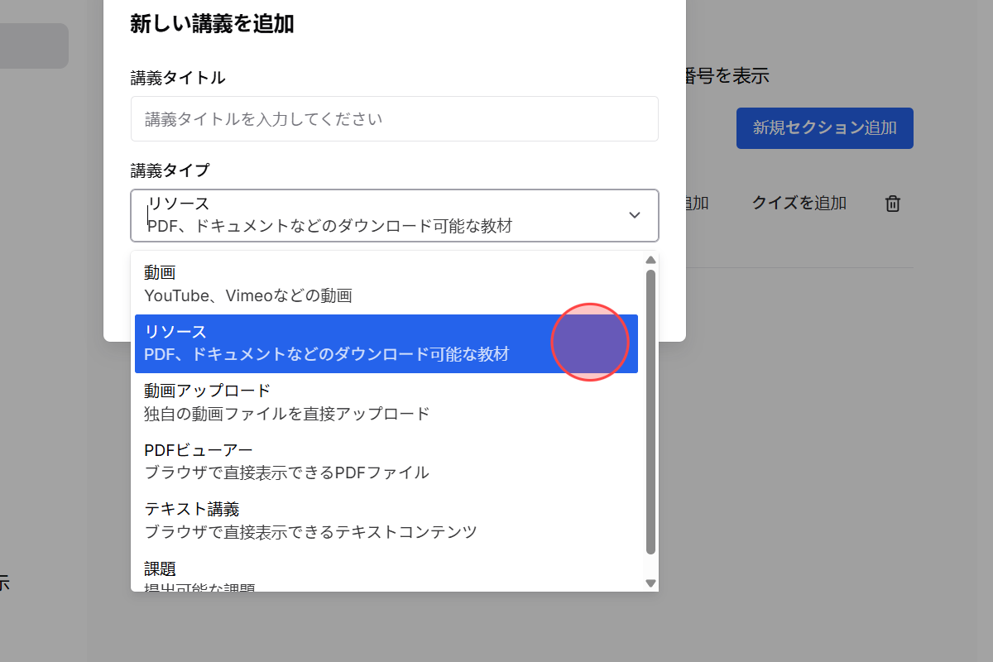Click the gray button in the top-left corner
This screenshot has height=662, width=993.
pos(34,46)
